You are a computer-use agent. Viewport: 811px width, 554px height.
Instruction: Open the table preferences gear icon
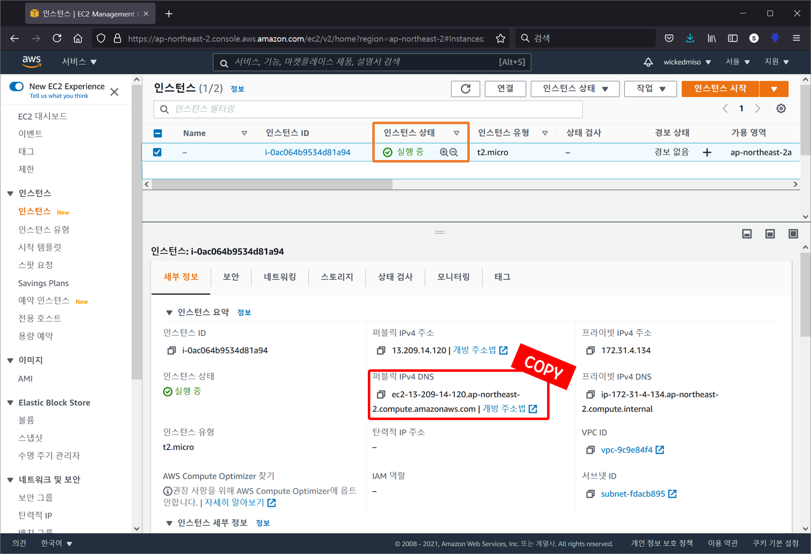pyautogui.click(x=781, y=108)
